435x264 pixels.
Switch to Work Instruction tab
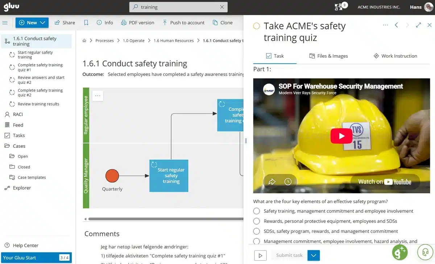(395, 56)
